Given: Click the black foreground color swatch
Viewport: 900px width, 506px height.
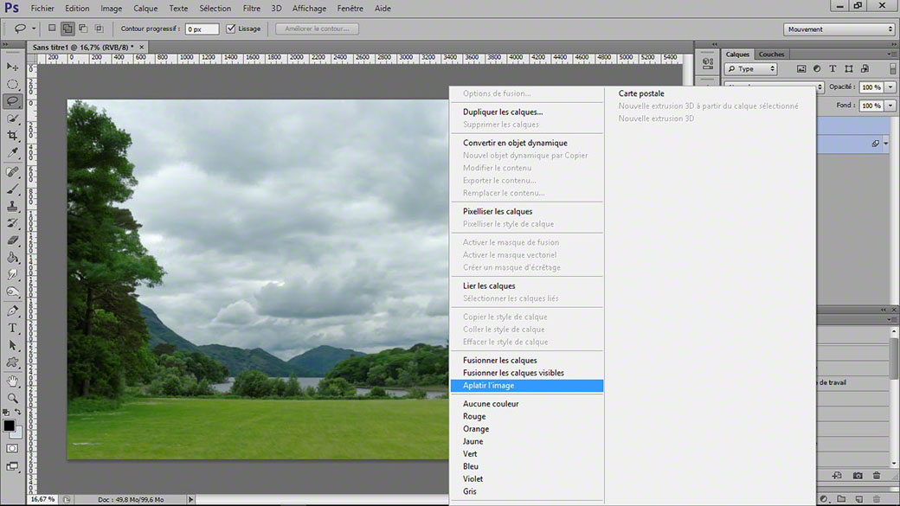Looking at the screenshot, I should point(10,426).
